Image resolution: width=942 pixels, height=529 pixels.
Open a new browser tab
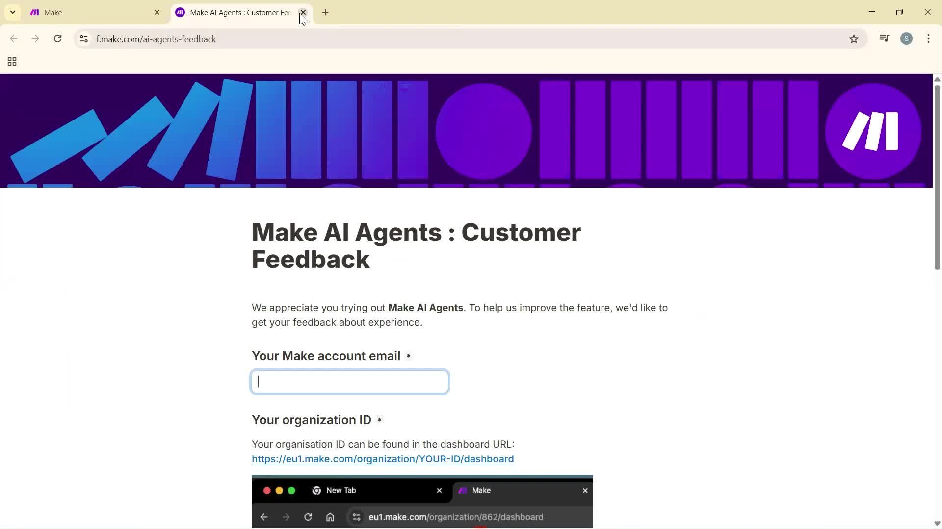tap(325, 12)
